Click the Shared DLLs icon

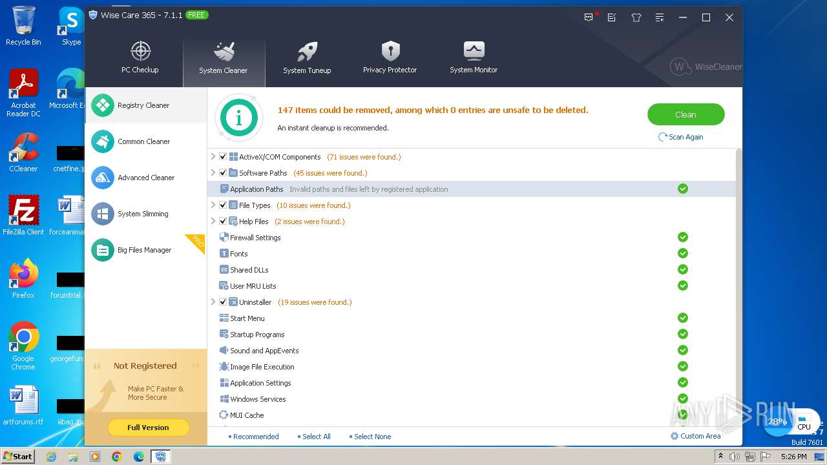[224, 270]
